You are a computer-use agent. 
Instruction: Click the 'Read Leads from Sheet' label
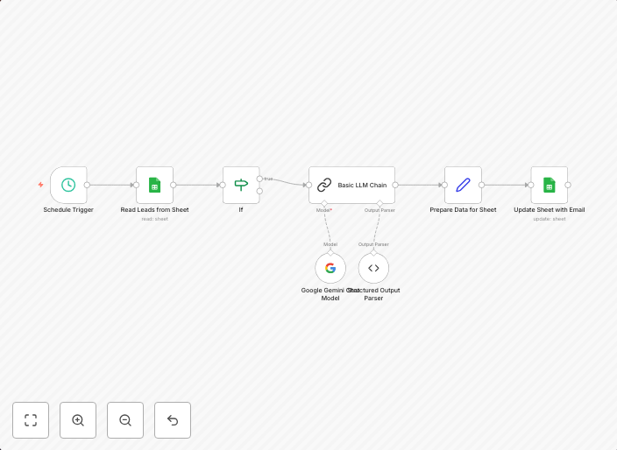[x=154, y=210]
